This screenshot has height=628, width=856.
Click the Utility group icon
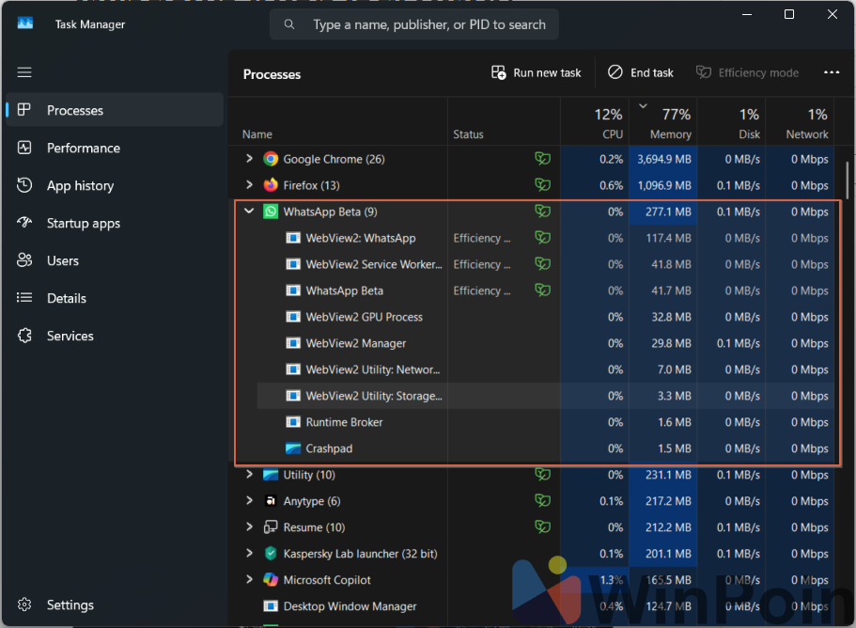click(x=271, y=475)
